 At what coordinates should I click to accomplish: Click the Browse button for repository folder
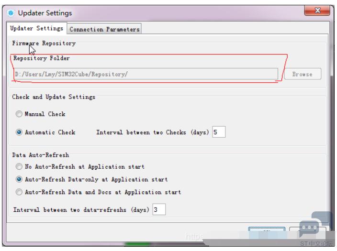tap(303, 74)
